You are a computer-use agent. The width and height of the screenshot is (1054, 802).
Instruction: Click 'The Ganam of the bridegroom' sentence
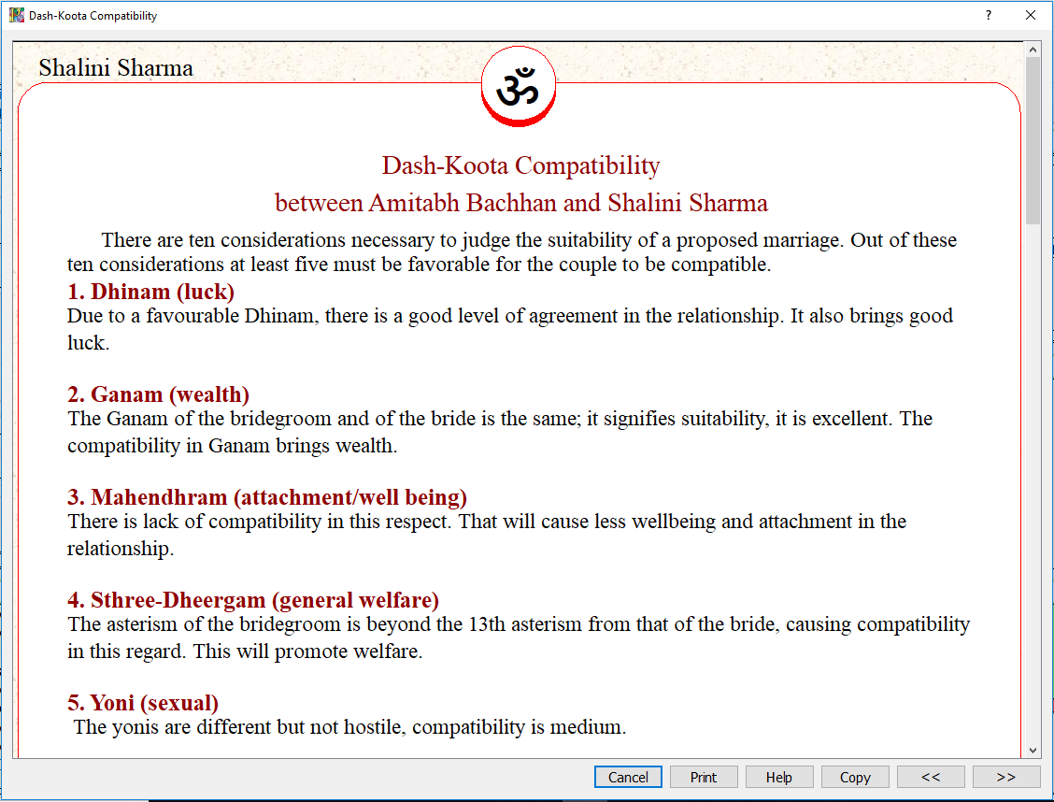pos(500,419)
